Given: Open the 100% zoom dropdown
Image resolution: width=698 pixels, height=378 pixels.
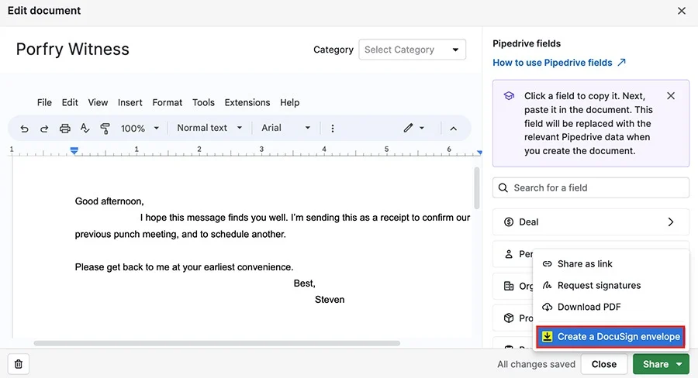Looking at the screenshot, I should (140, 129).
